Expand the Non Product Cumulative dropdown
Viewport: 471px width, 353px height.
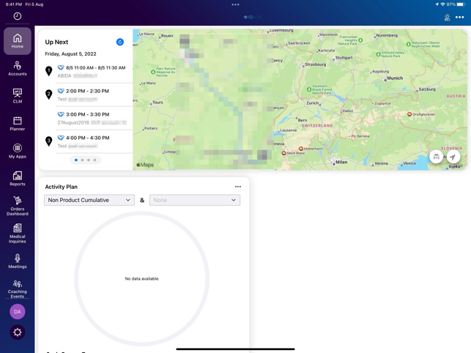tap(89, 200)
